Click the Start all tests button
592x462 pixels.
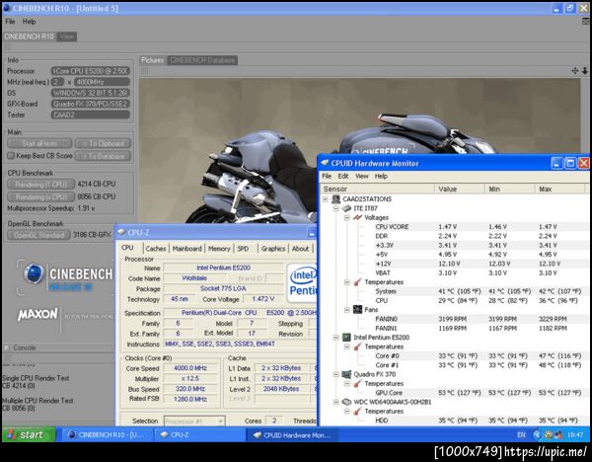pyautogui.click(x=39, y=143)
